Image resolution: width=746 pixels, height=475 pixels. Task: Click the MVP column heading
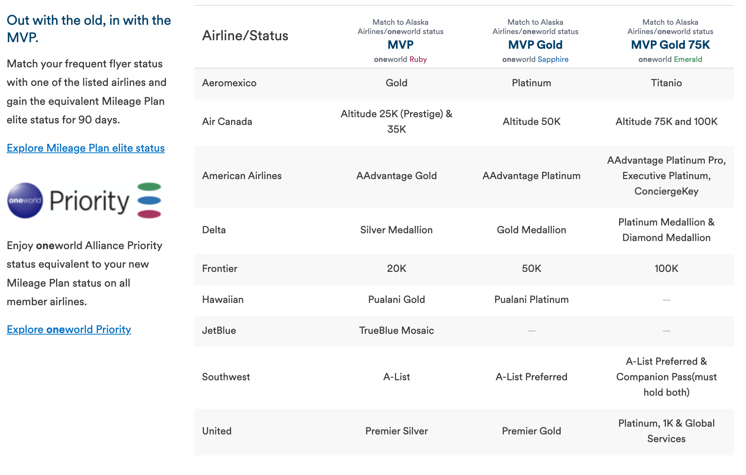400,45
